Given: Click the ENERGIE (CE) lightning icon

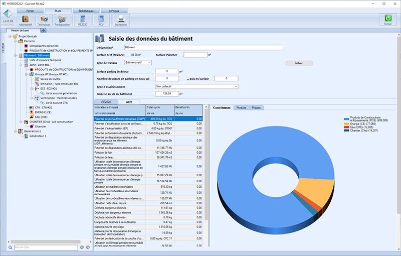Looking at the screenshot, I should pos(32,112).
